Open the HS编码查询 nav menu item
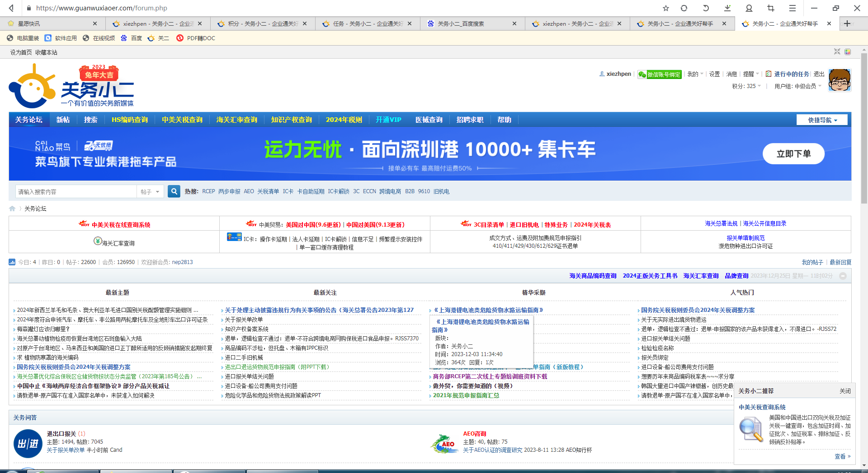868x473 pixels. coord(130,120)
